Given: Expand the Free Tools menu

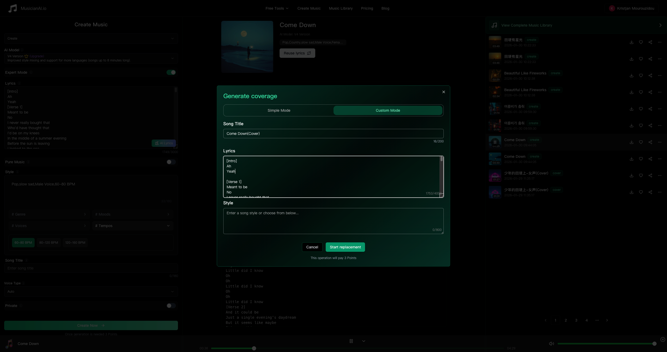Looking at the screenshot, I should (x=277, y=8).
